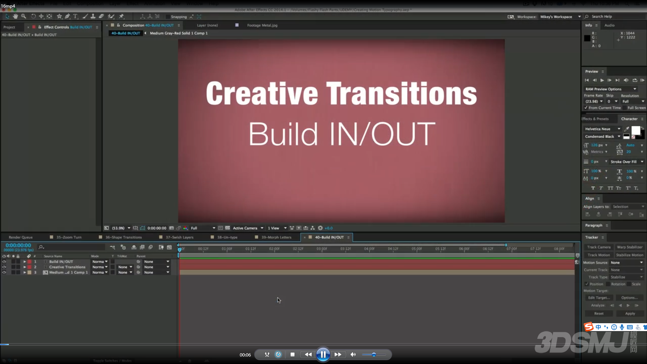The width and height of the screenshot is (647, 364).
Task: Select the Rotation tool
Action: click(33, 16)
